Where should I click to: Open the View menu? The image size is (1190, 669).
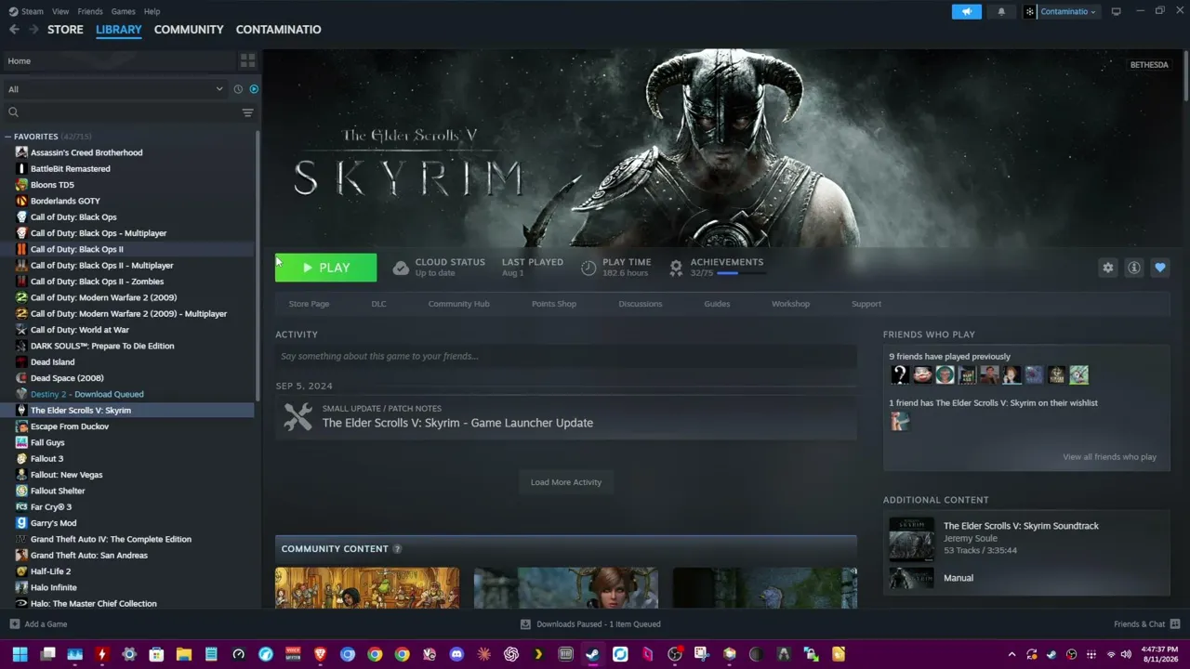[x=60, y=11]
